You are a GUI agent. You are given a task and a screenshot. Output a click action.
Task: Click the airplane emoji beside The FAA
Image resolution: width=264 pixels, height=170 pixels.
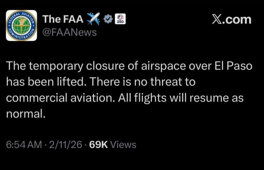(x=93, y=19)
